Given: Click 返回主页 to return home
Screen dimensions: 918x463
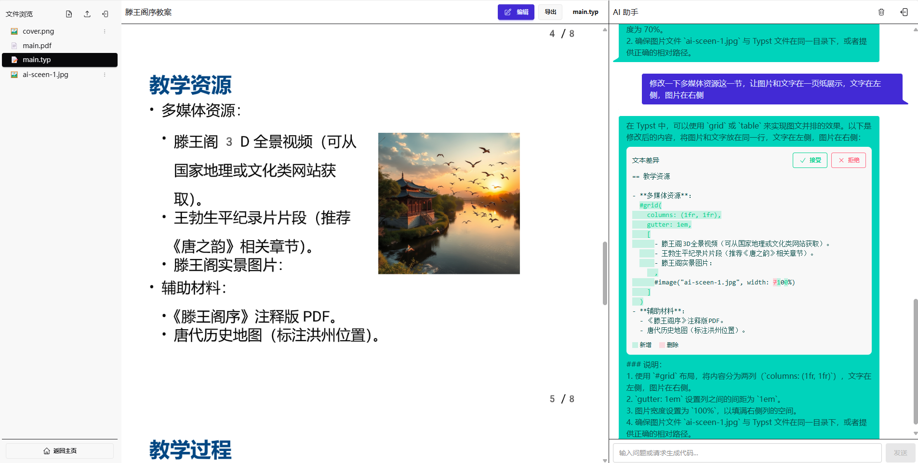Looking at the screenshot, I should (x=59, y=451).
